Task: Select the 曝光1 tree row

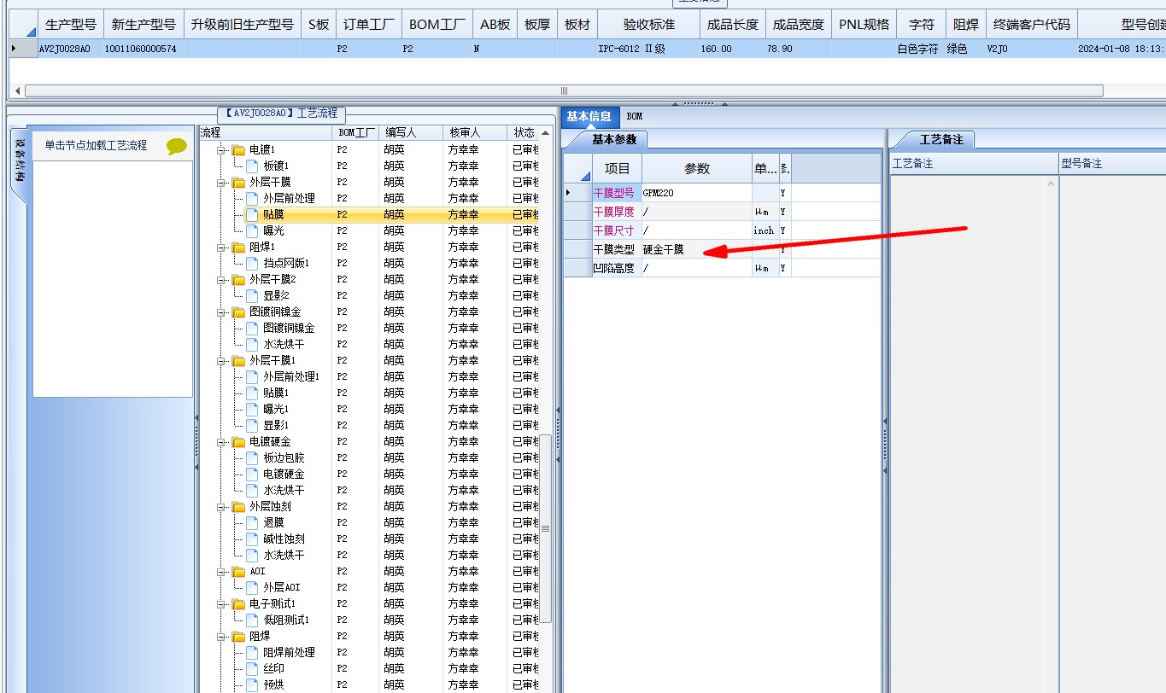Action: pos(276,409)
